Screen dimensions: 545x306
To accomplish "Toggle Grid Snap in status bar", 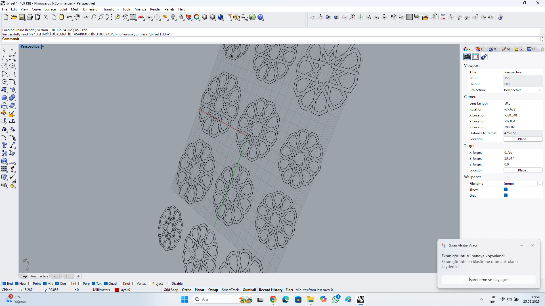I will [171, 290].
